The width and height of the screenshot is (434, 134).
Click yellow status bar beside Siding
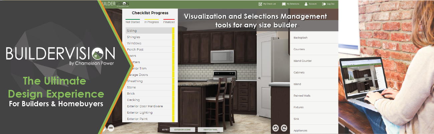173,31
